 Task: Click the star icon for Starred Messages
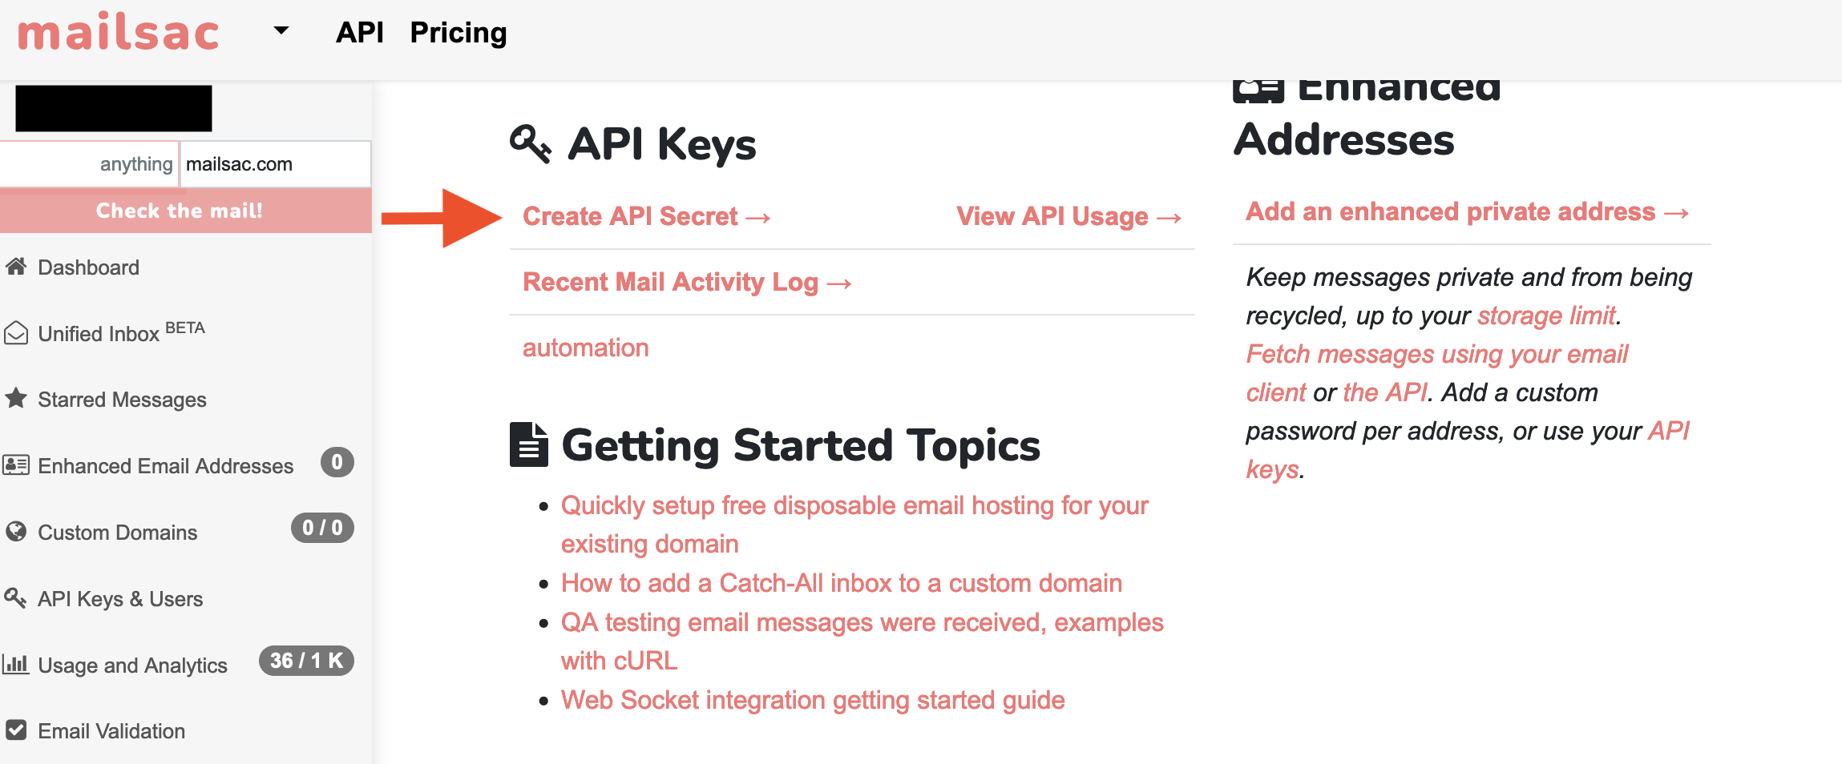click(16, 398)
